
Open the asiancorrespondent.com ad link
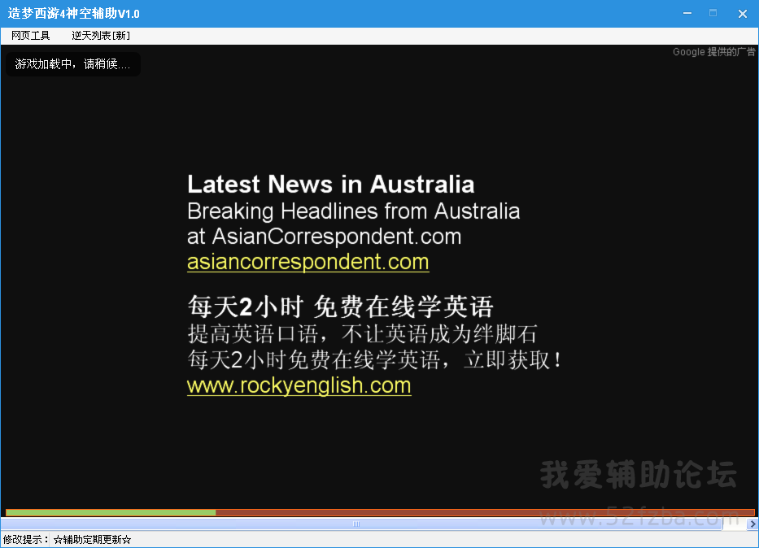(x=308, y=262)
